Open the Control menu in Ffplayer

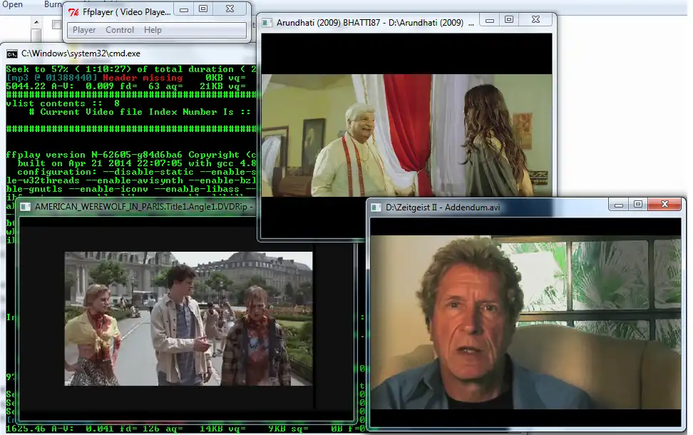tap(119, 30)
